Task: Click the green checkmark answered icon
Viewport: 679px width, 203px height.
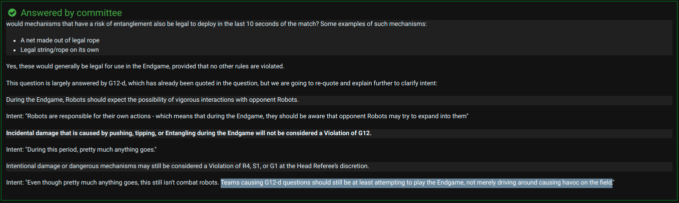Action: point(13,12)
